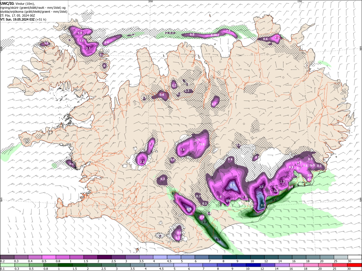Click the 3.6 value near south coast
Screen dimensions: 362x271
[228, 201]
